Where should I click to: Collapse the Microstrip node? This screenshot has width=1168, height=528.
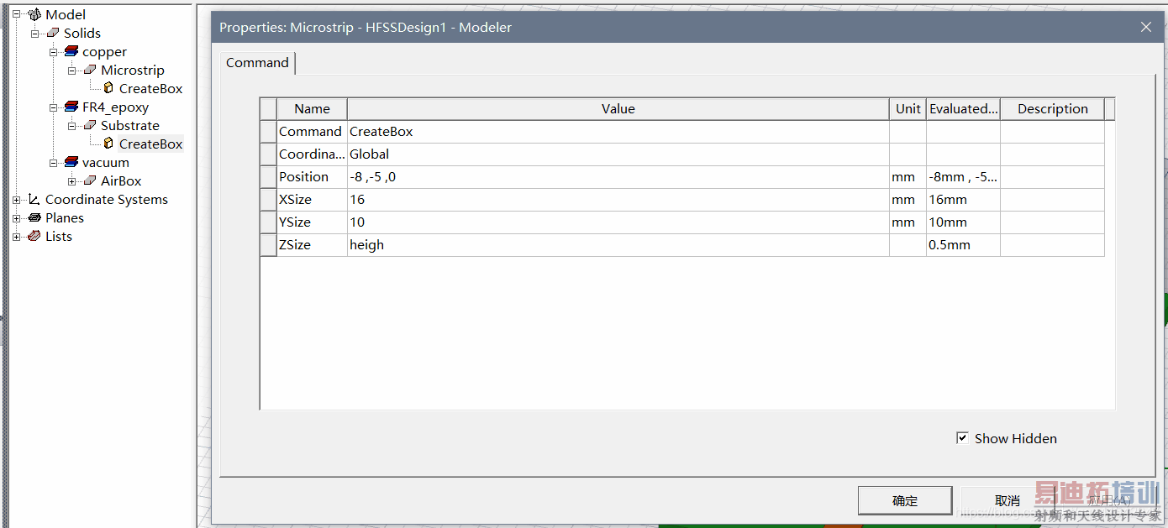point(71,70)
